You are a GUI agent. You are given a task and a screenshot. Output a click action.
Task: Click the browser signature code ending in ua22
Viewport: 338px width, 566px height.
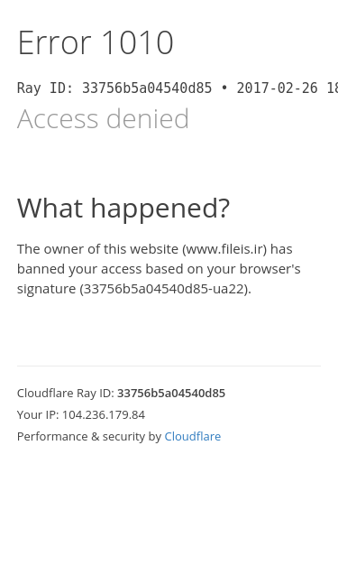(x=166, y=289)
